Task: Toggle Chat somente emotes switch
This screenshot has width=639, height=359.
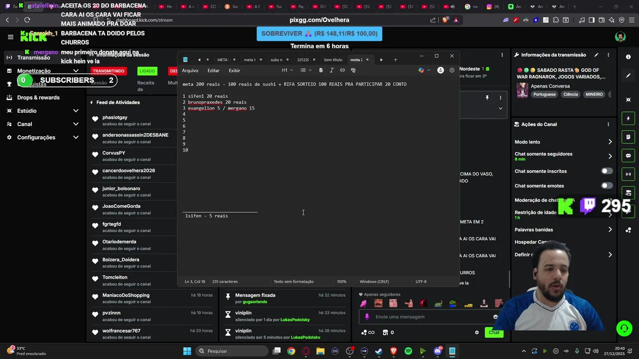Action: click(x=607, y=185)
